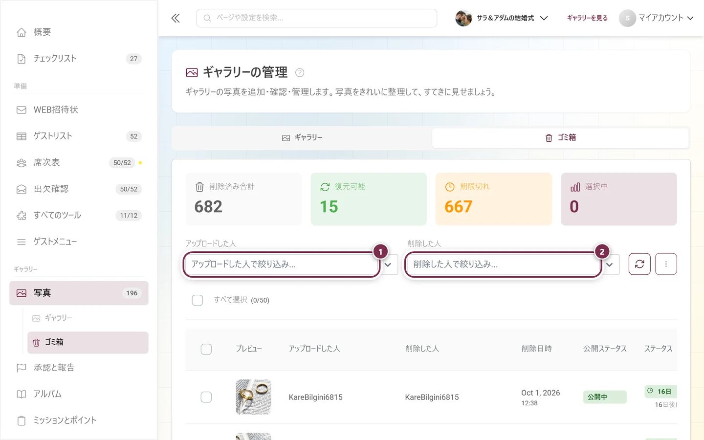
Task: Click the 復元可能 15 stat card
Action: (x=369, y=199)
